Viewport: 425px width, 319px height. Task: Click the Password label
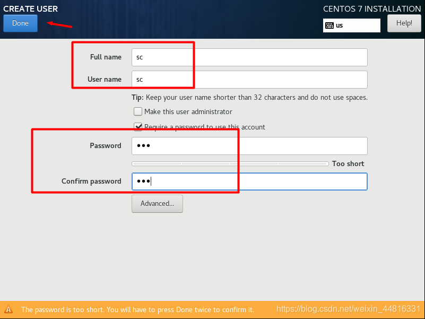106,145
